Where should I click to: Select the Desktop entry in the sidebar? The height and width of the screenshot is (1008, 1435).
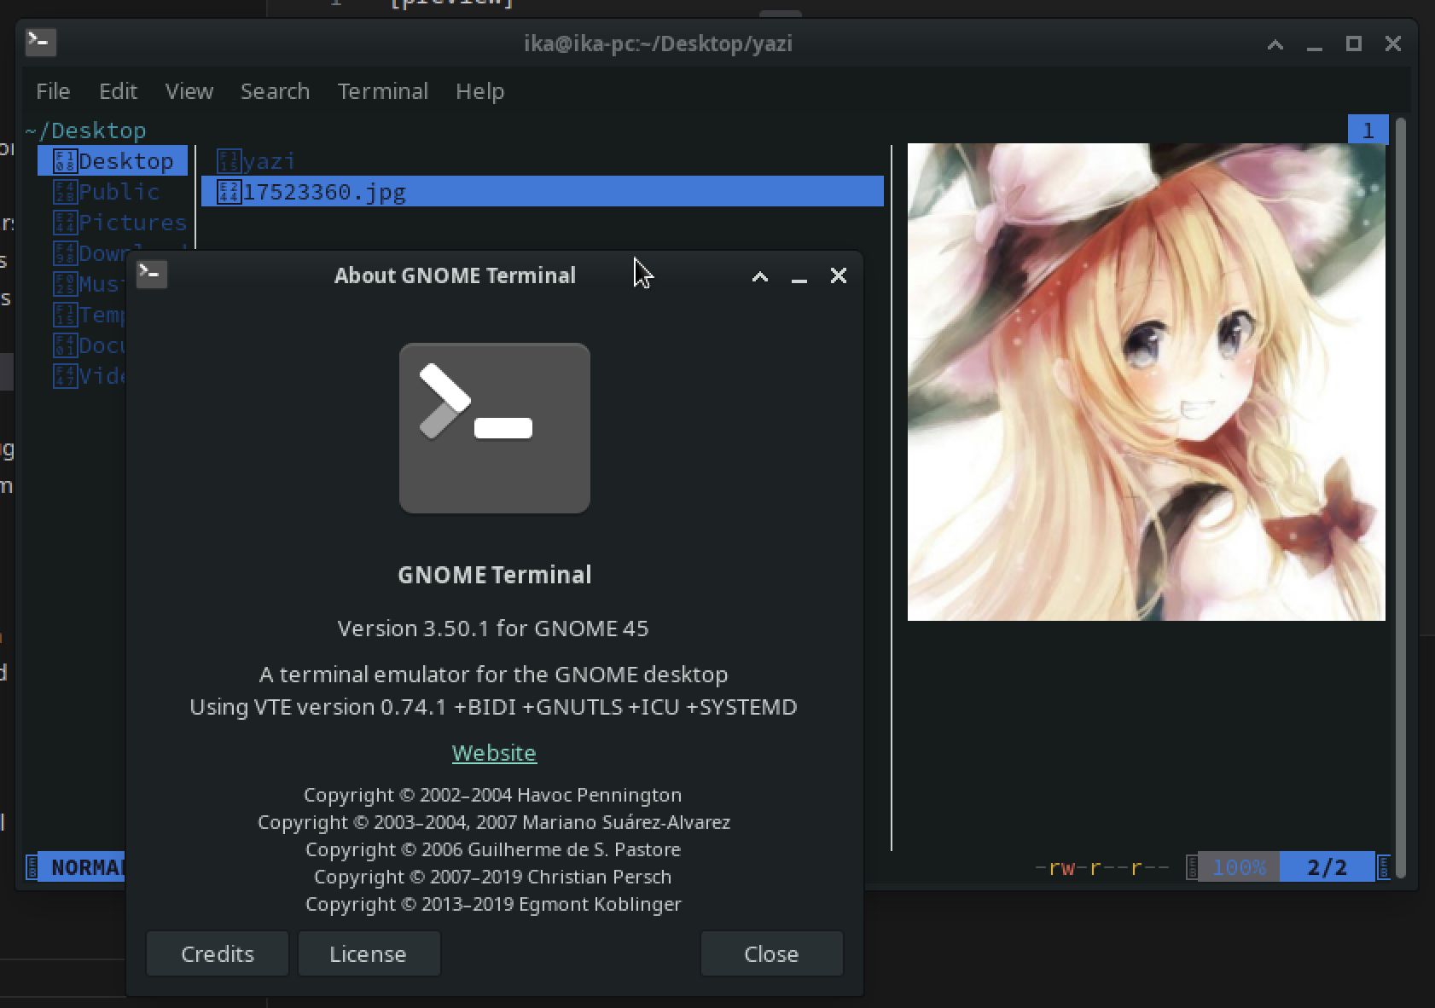126,160
